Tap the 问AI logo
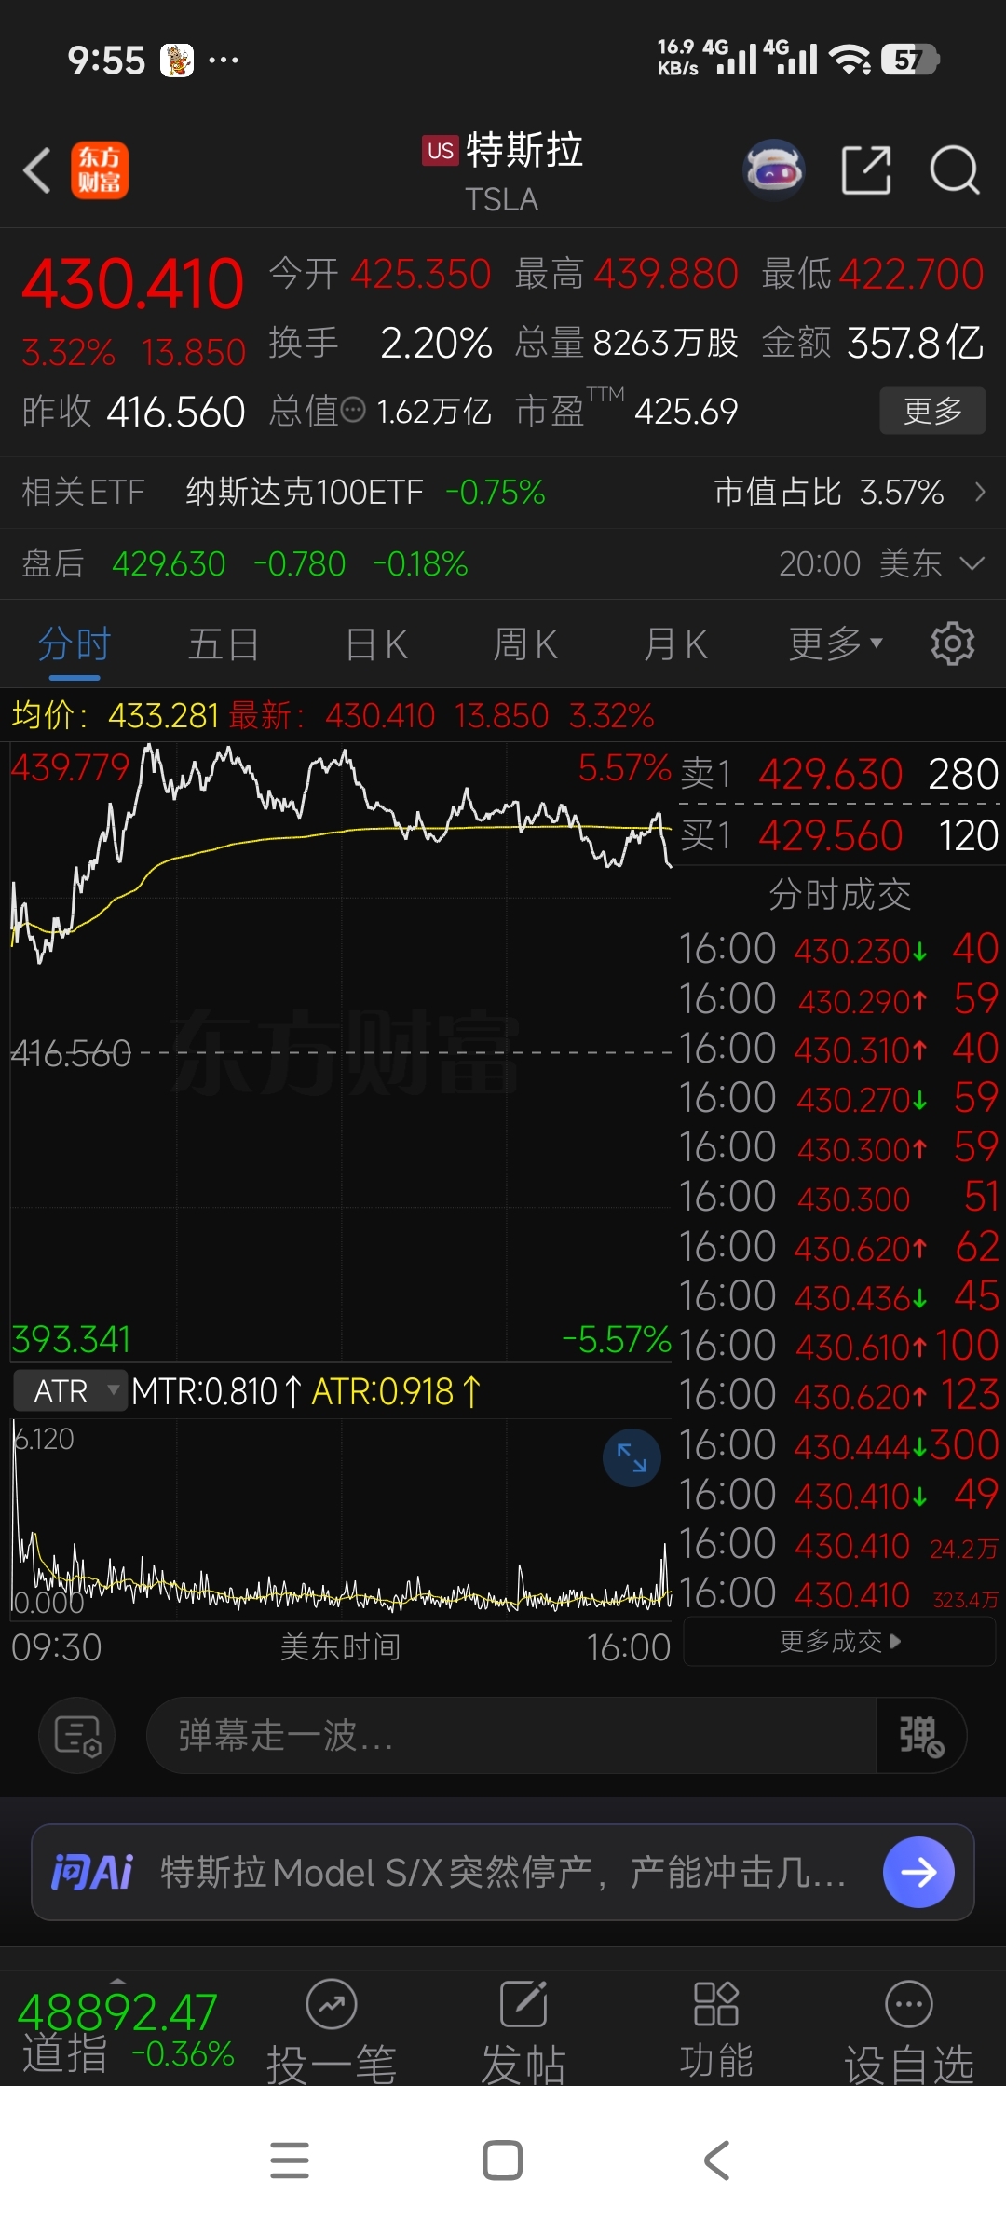 point(91,1873)
